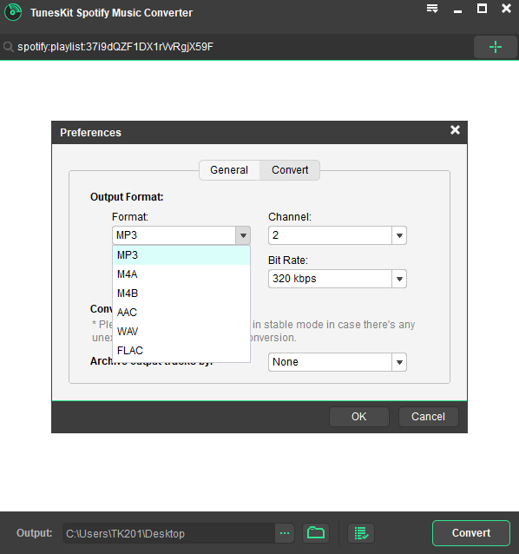Open the Channel dropdown

tap(338, 235)
